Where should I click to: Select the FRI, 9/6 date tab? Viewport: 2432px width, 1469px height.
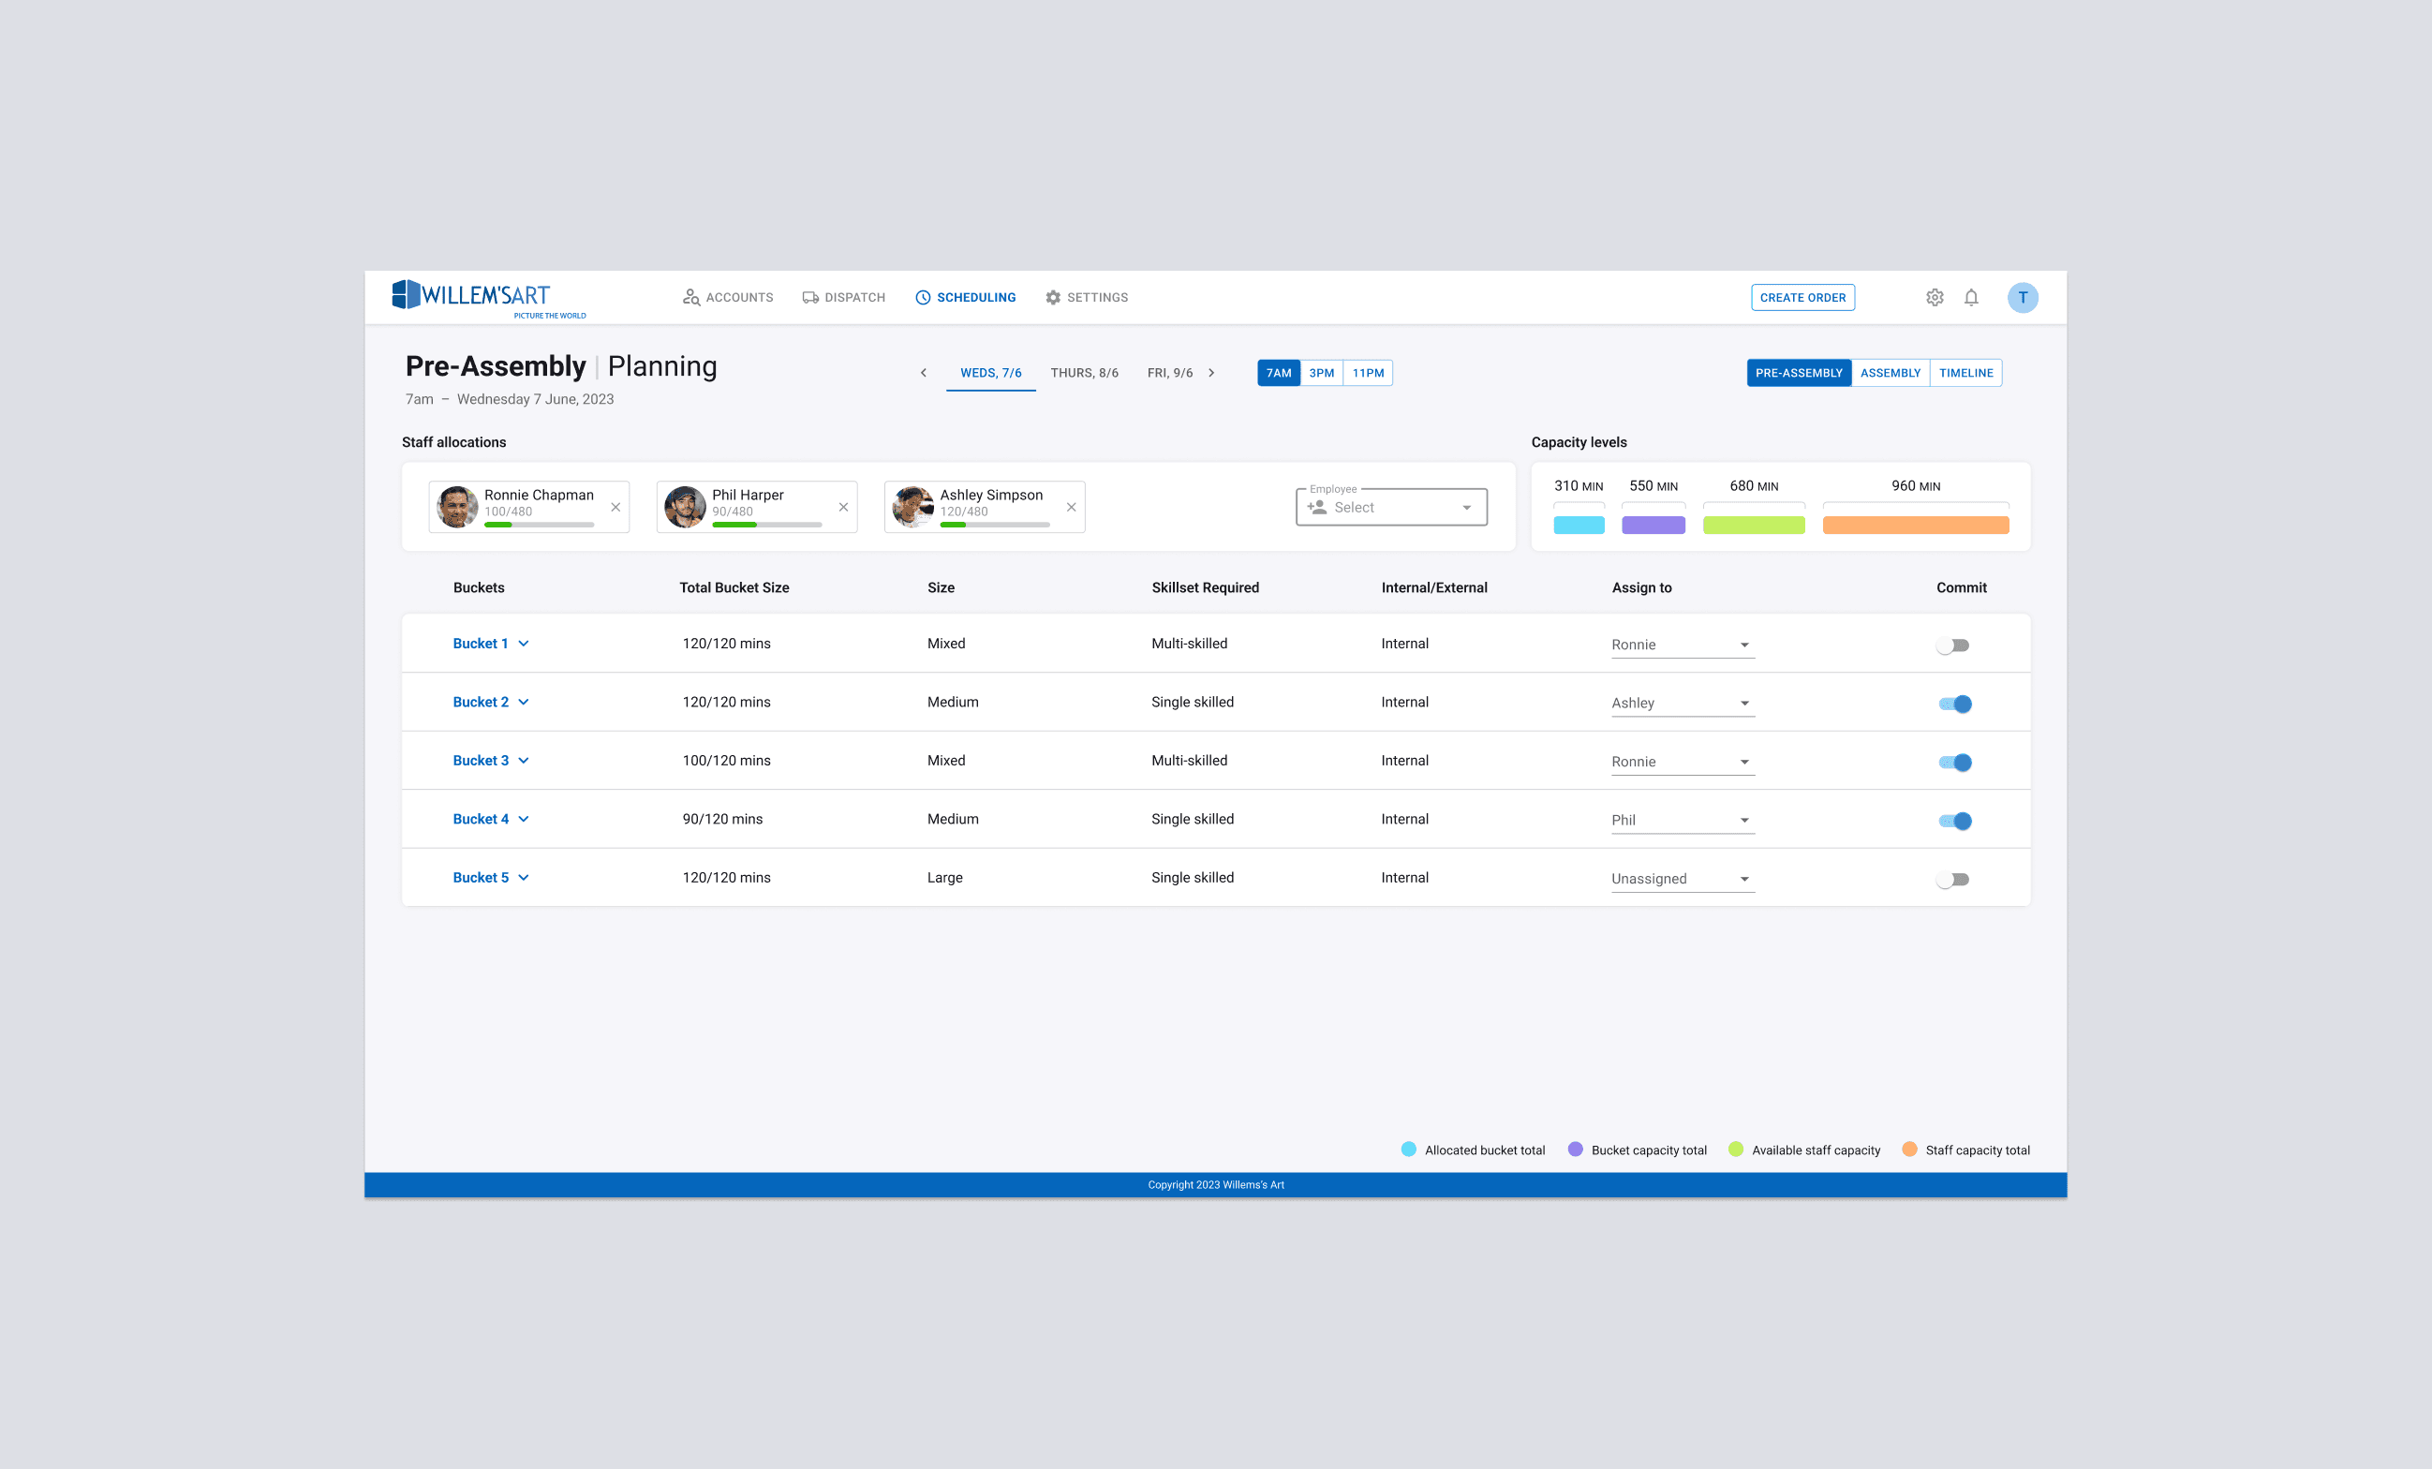[x=1171, y=373]
